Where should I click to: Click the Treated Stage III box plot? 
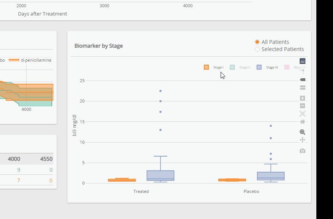(x=160, y=176)
